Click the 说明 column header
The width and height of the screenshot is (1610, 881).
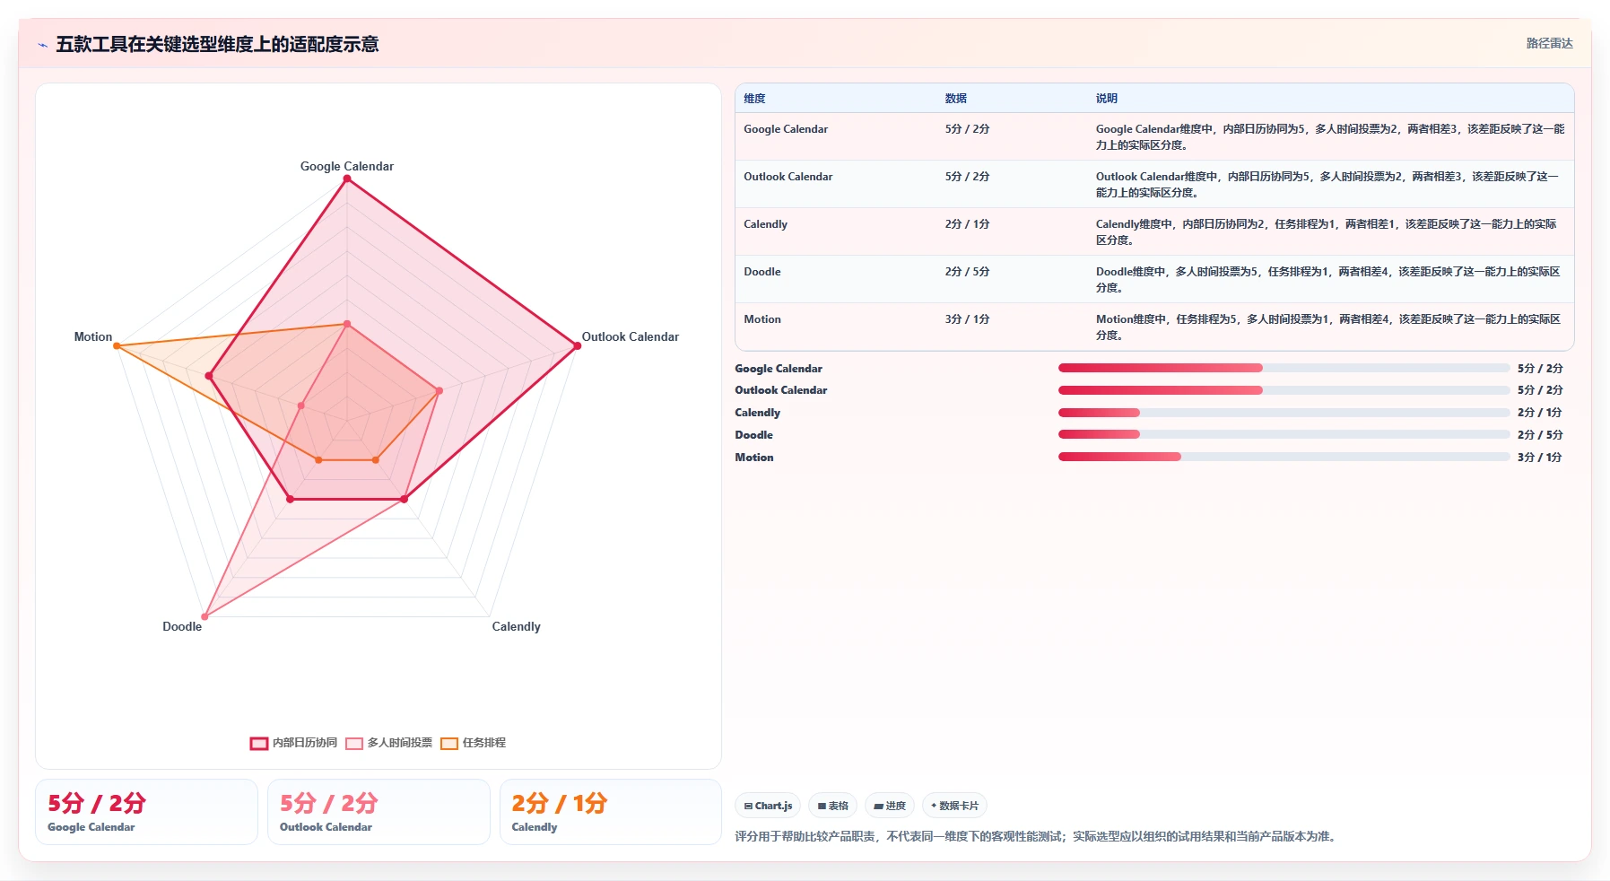(1106, 99)
